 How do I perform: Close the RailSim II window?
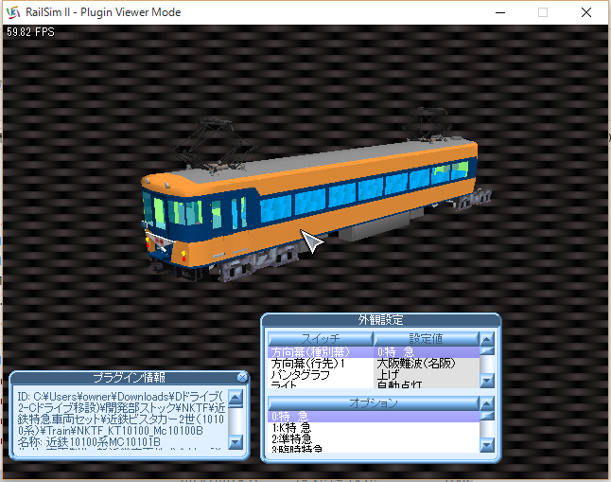tap(586, 12)
